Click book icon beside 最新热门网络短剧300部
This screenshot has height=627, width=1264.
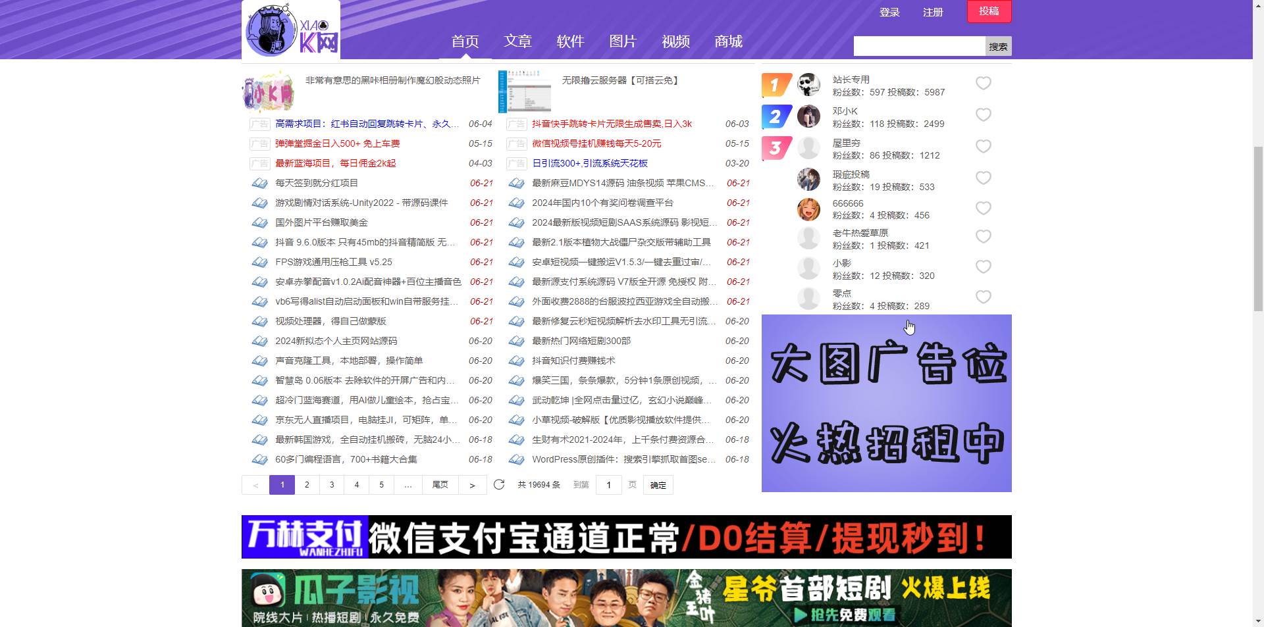[x=516, y=341]
